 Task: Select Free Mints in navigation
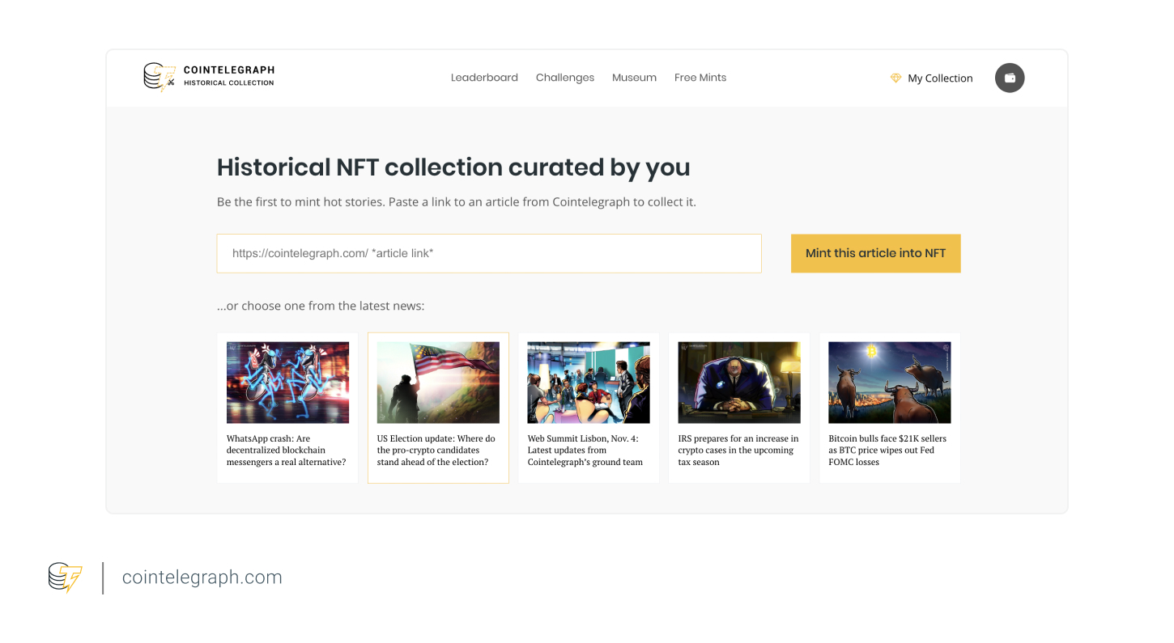[700, 78]
